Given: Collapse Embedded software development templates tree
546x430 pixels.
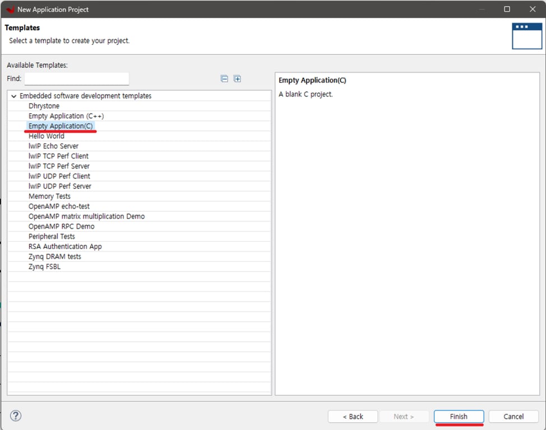Looking at the screenshot, I should pyautogui.click(x=14, y=96).
